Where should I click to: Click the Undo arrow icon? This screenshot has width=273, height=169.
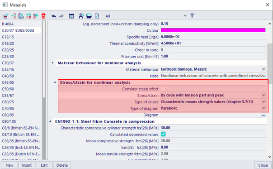pos(54,16)
